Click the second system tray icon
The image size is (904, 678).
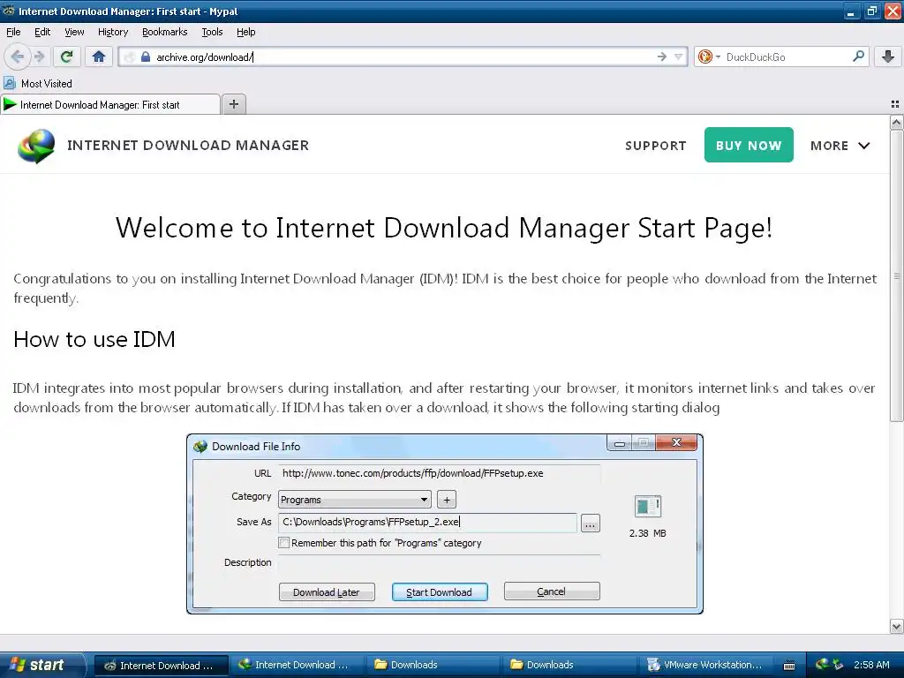point(838,665)
